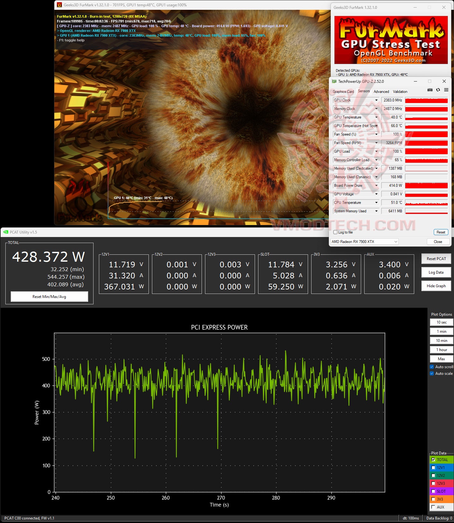Click GPU Clock red sensor graph
Screen dimensions: 454x523
click(x=426, y=100)
